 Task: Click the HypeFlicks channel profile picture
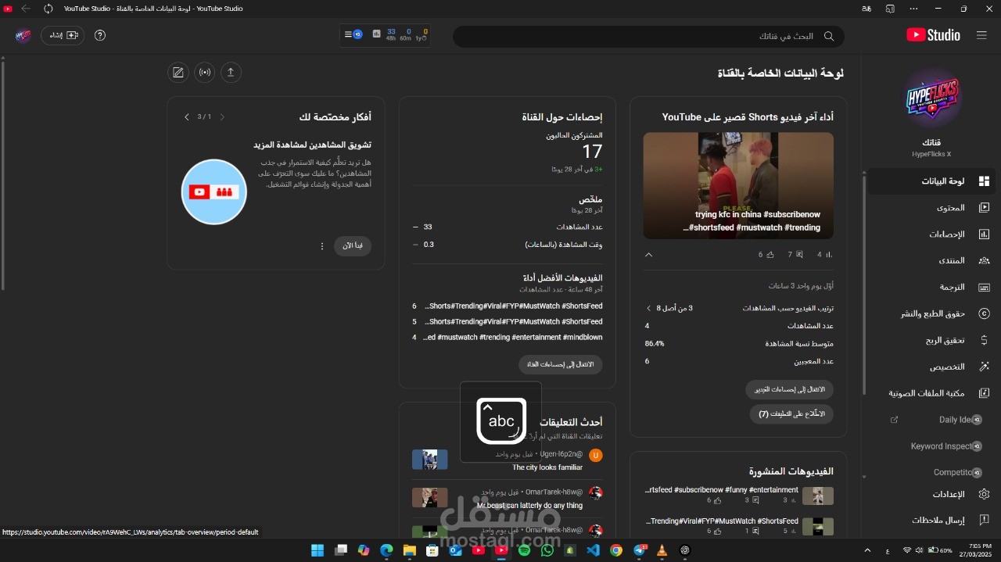click(x=931, y=98)
